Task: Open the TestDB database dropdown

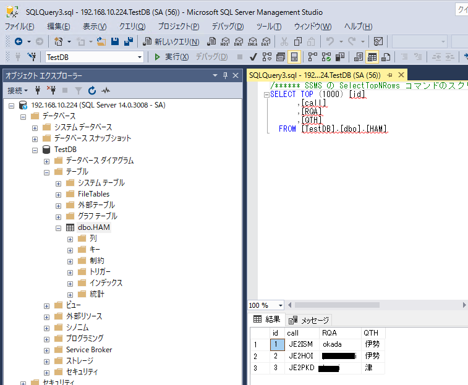Action: 140,57
